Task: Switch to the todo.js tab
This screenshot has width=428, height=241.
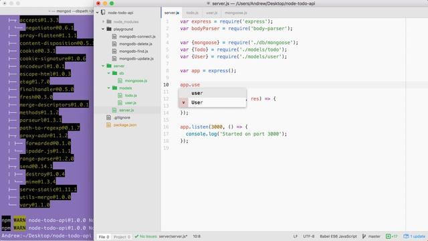Action: pos(192,13)
